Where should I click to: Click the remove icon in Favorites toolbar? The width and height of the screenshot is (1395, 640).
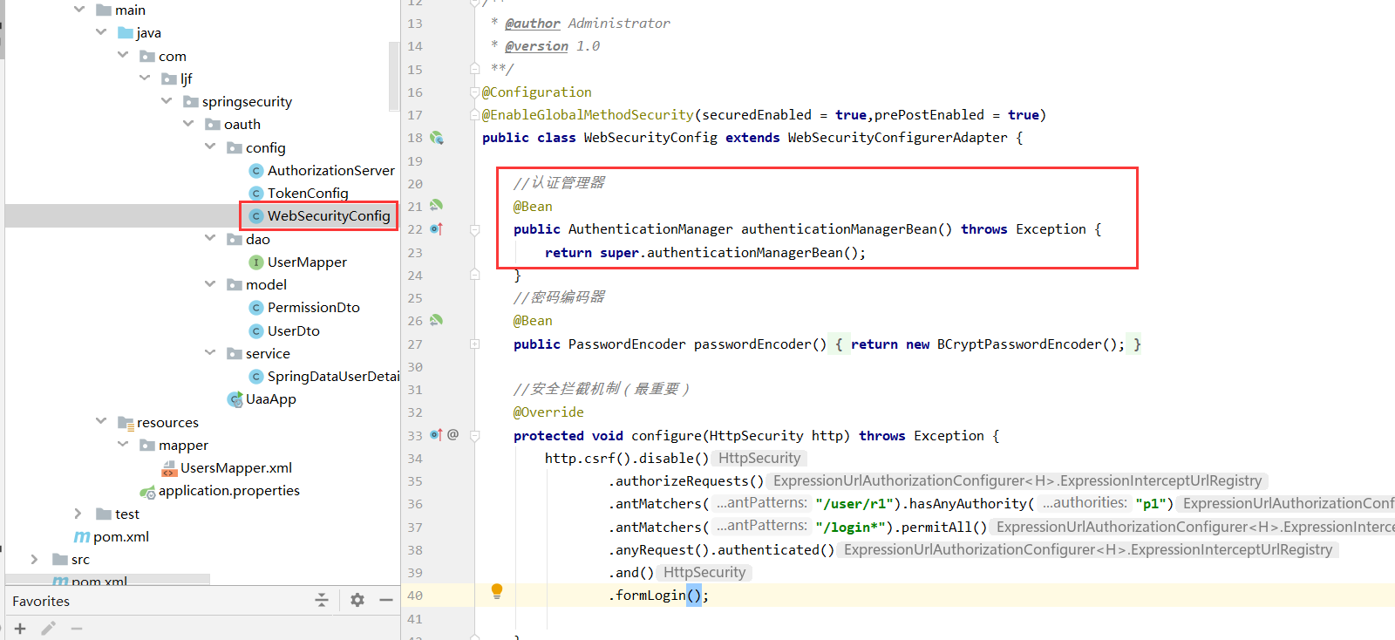coord(77,628)
